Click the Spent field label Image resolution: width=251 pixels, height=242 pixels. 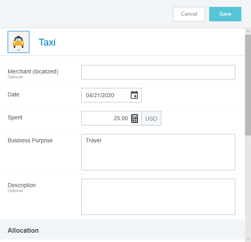click(x=15, y=117)
